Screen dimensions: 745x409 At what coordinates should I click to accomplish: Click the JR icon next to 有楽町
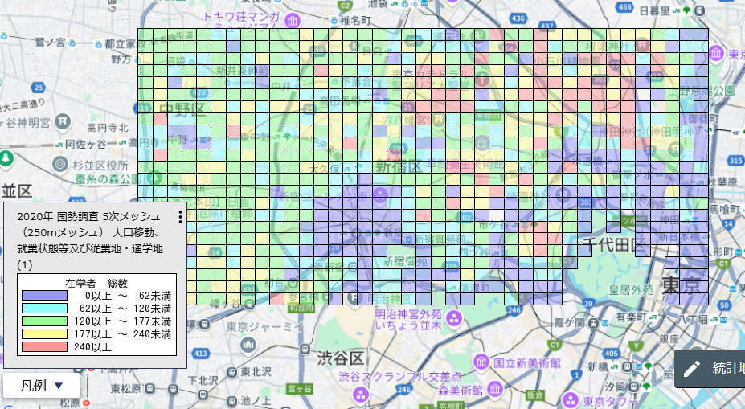tap(653, 317)
